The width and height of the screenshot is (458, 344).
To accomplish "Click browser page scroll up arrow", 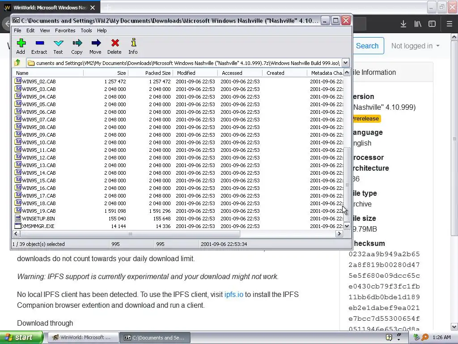I will tap(454, 37).
